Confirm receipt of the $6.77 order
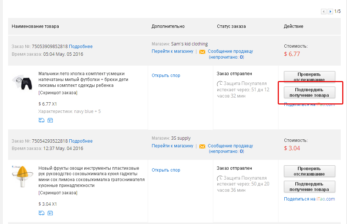This screenshot has height=224, width=347. [309, 92]
